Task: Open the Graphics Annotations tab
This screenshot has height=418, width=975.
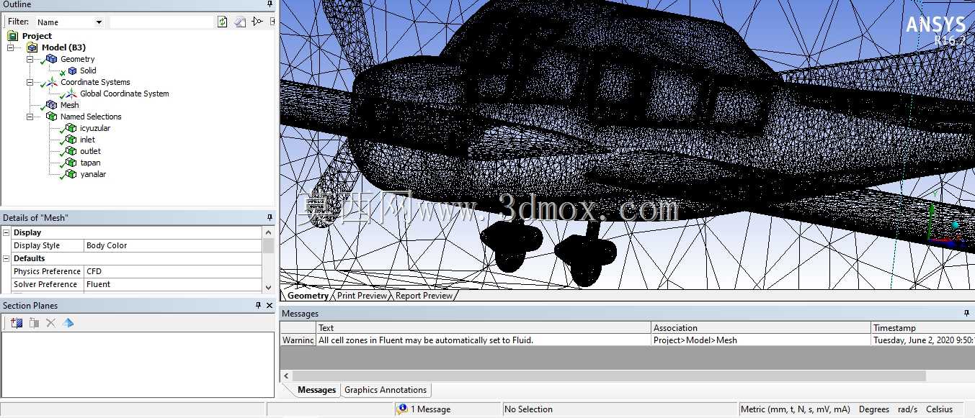Action: pyautogui.click(x=386, y=390)
